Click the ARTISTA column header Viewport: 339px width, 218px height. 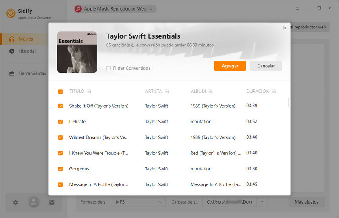click(153, 91)
